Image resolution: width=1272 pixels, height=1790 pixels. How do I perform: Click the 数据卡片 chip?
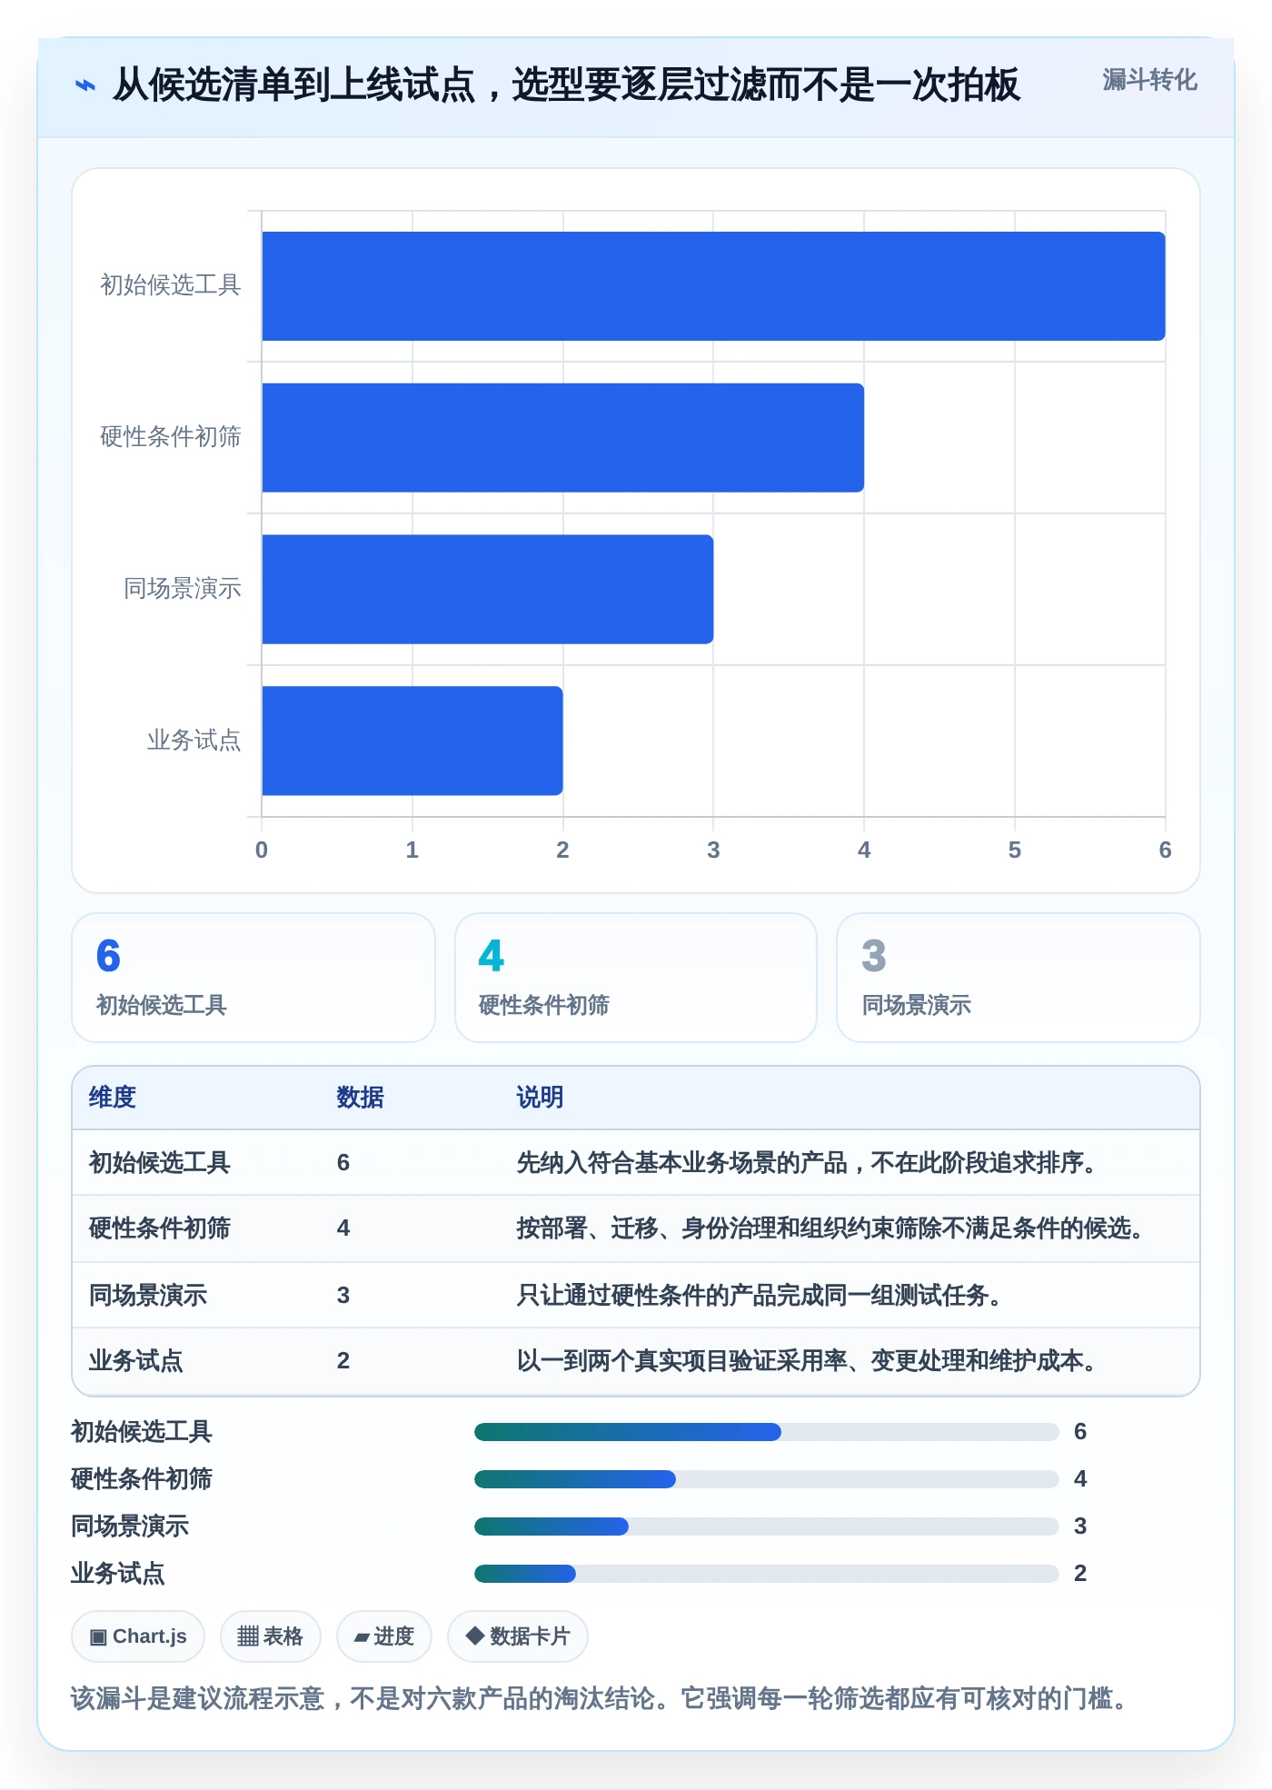(x=518, y=1636)
